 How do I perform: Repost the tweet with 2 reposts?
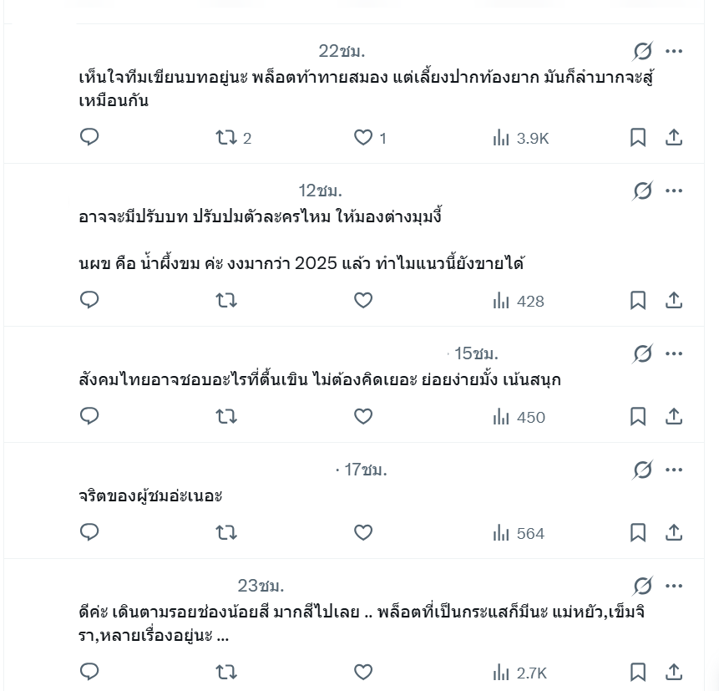(x=226, y=137)
